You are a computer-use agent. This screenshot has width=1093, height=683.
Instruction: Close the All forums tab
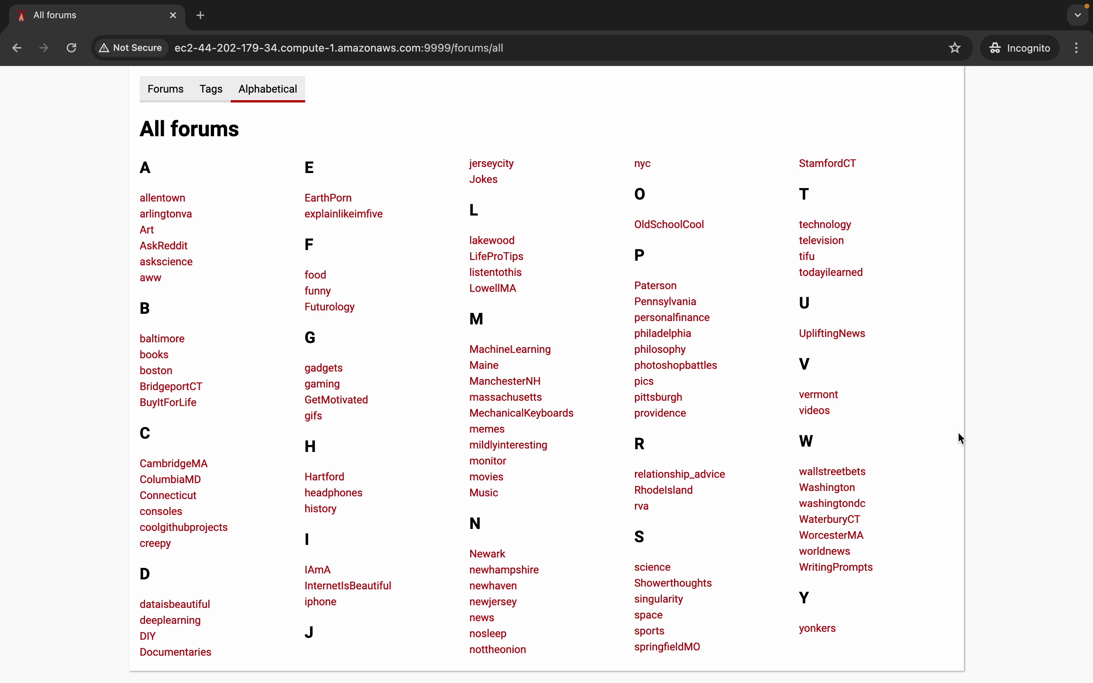coord(173,15)
